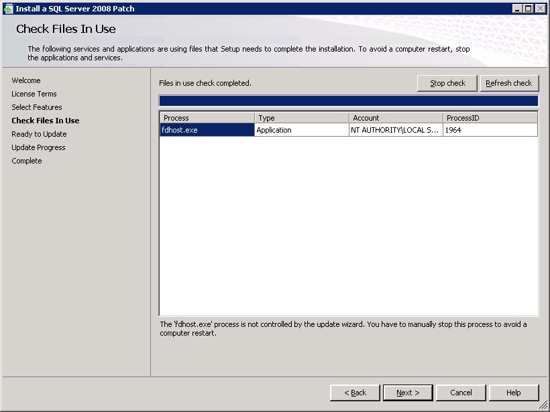Click the files-in-use progress bar

[349, 101]
